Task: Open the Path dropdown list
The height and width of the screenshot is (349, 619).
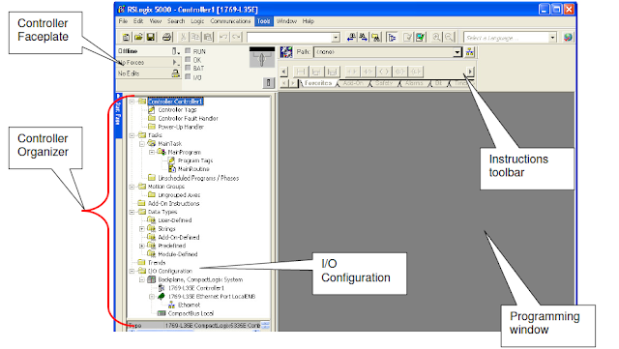Action: pyautogui.click(x=457, y=52)
